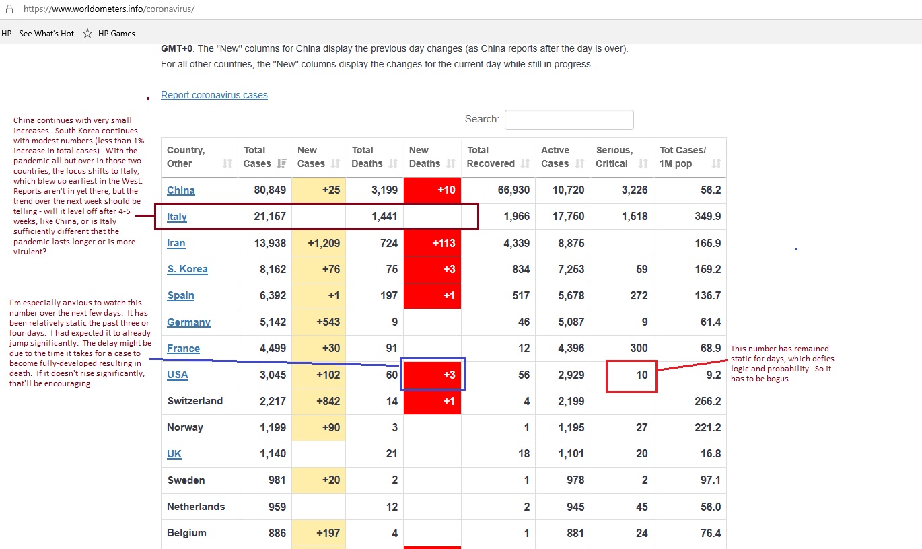Open the China country link

tap(181, 190)
